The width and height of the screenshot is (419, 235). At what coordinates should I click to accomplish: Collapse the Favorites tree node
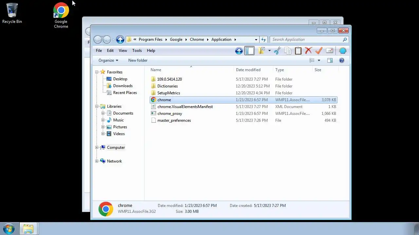[x=97, y=72]
